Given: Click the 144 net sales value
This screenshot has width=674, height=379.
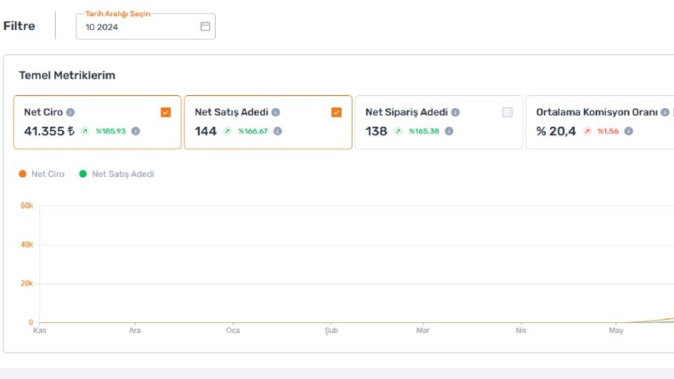Looking at the screenshot, I should 206,131.
